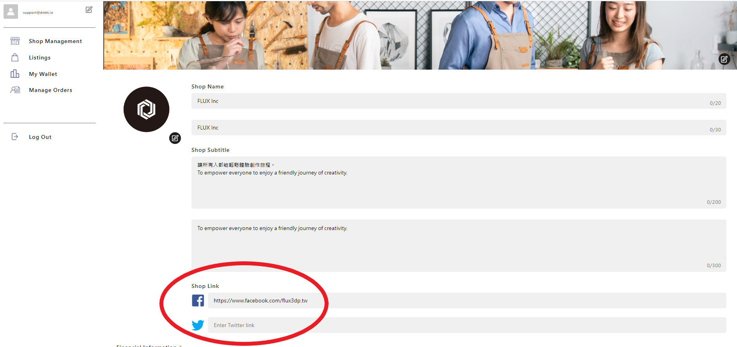Image resolution: width=737 pixels, height=347 pixels.
Task: Click the Facebook URL input field
Action: tap(467, 300)
